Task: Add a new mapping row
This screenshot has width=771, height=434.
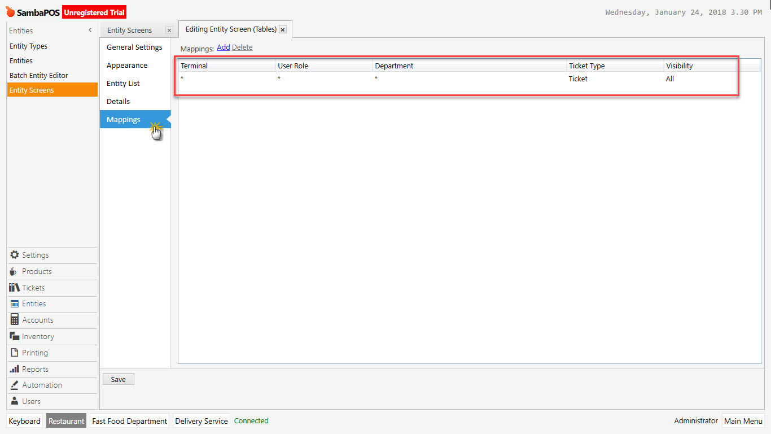Action: [x=224, y=47]
